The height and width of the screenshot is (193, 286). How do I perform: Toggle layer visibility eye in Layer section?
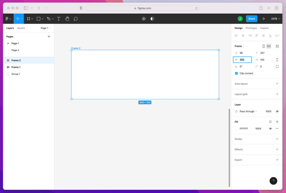(277, 112)
